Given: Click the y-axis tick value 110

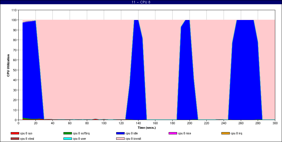Looking at the screenshot, I should 14,10.
